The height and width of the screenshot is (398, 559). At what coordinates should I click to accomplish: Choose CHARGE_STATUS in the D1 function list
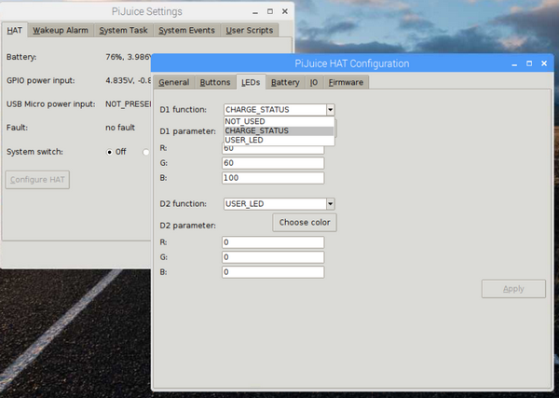click(x=279, y=130)
